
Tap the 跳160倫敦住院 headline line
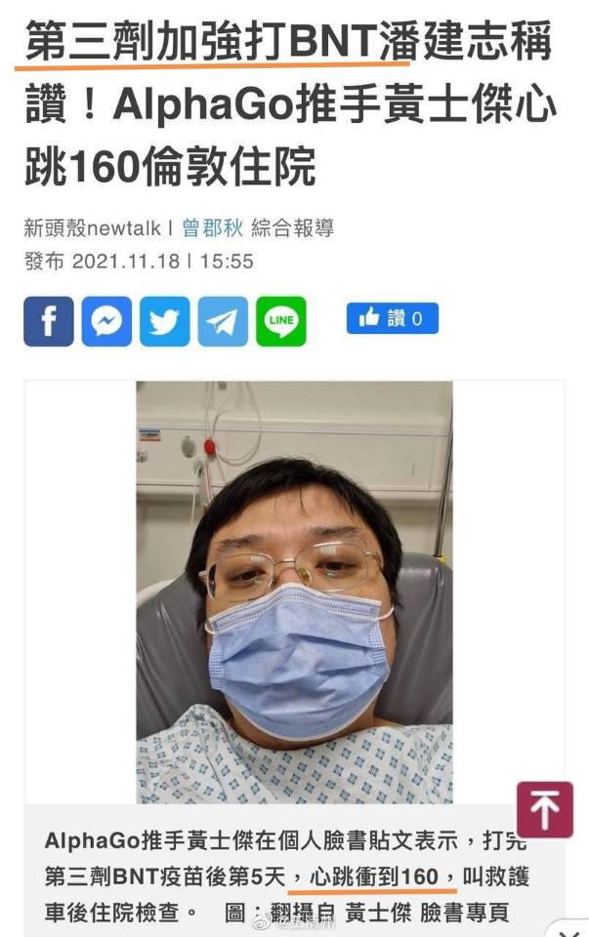coord(170,166)
